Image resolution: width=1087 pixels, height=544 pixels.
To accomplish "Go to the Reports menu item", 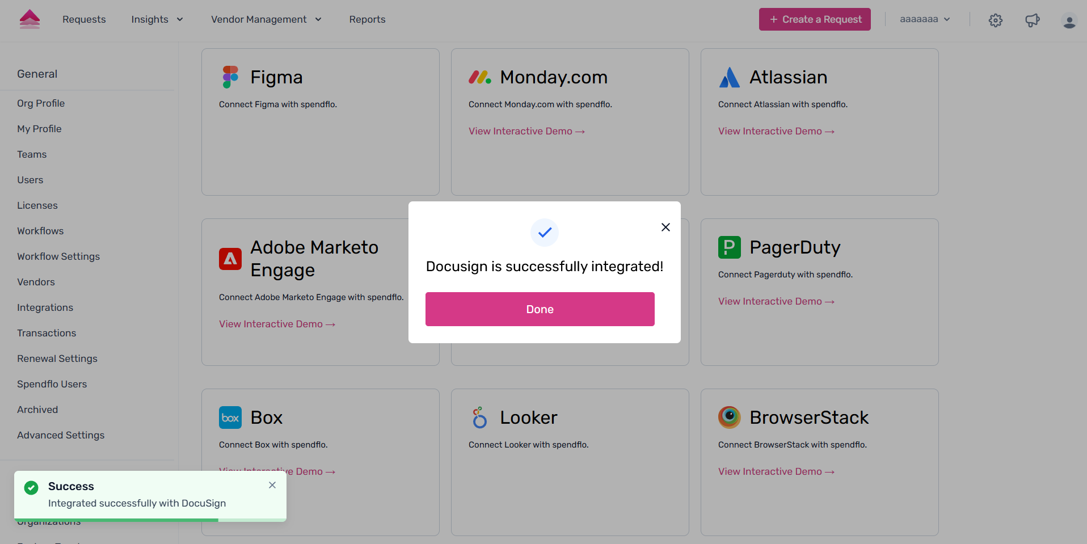I will tap(367, 19).
